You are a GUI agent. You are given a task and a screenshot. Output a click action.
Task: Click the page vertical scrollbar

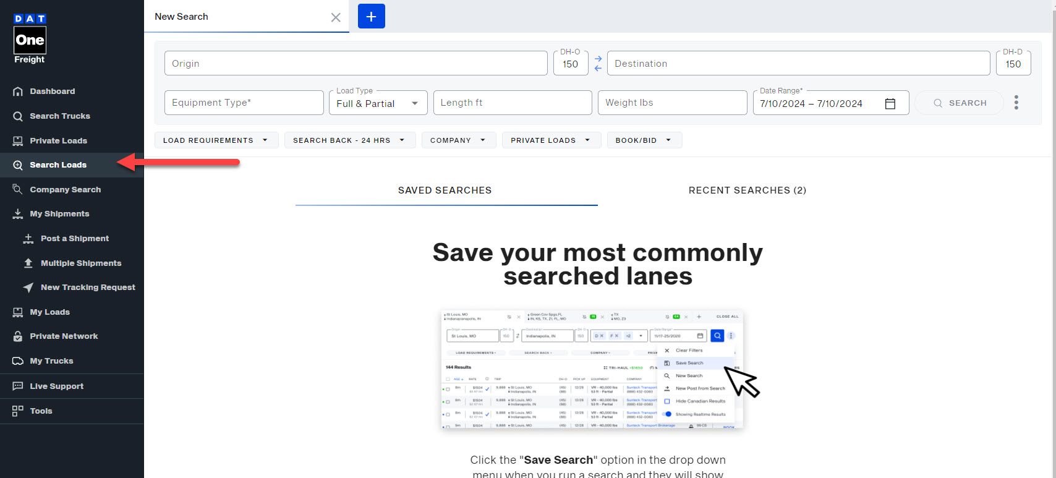pyautogui.click(x=1053, y=239)
